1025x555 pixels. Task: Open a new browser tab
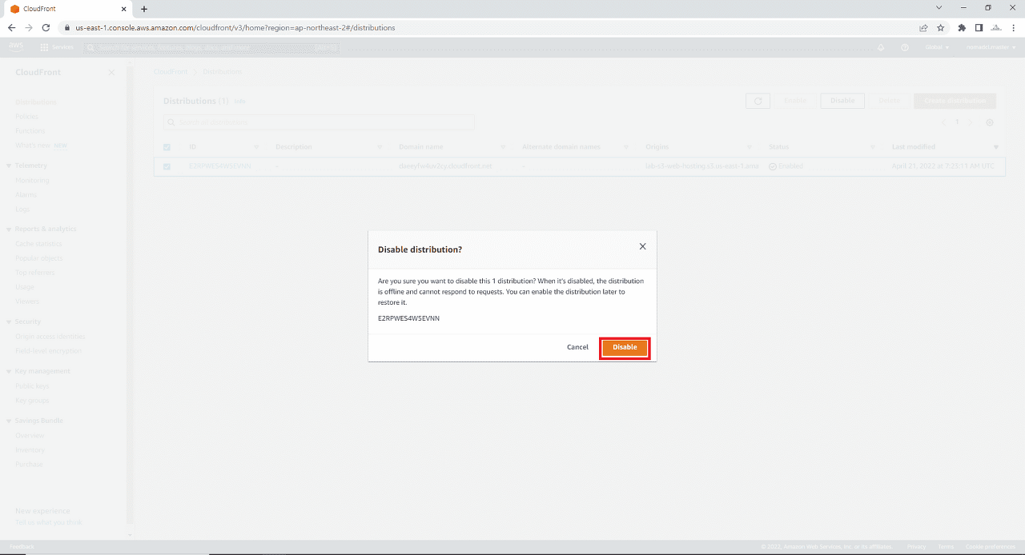(x=144, y=9)
